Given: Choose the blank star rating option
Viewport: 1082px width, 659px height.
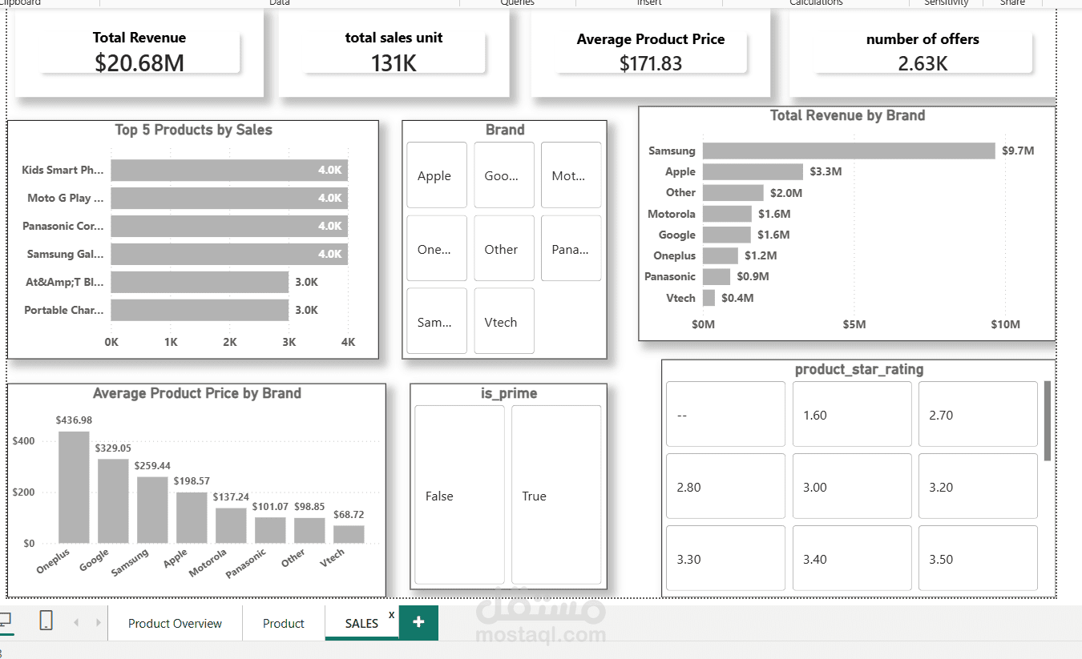Looking at the screenshot, I should (x=725, y=414).
